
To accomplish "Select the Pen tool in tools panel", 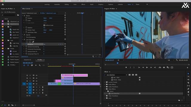I will point(188,89).
